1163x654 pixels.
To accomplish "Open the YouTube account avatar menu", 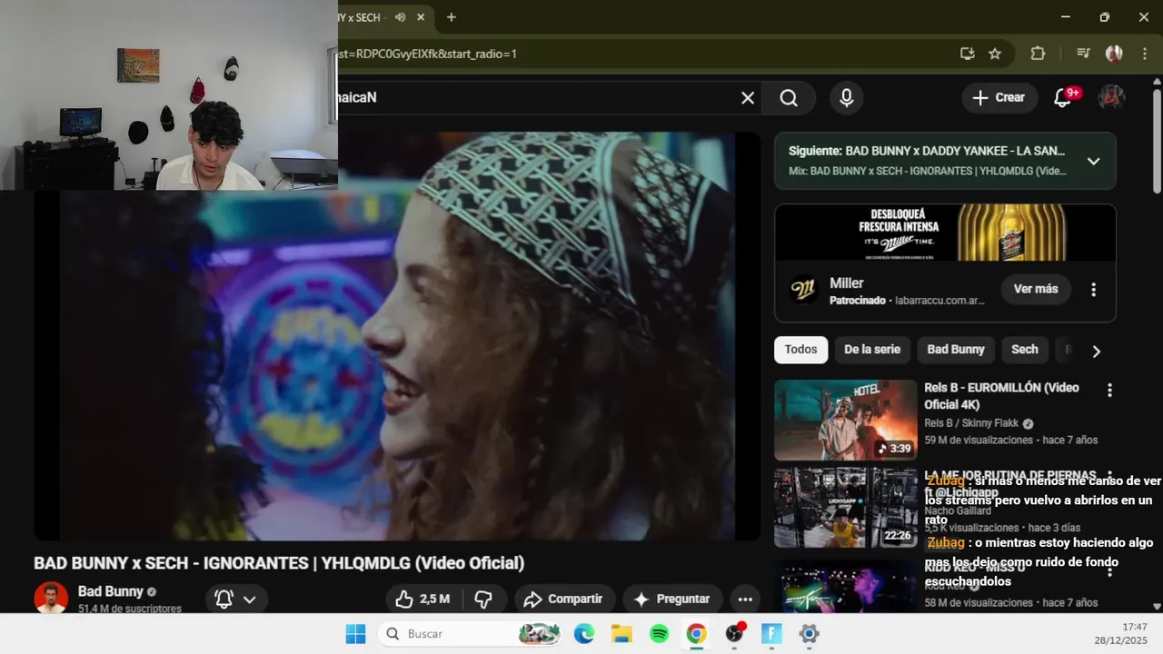I will click(1112, 98).
